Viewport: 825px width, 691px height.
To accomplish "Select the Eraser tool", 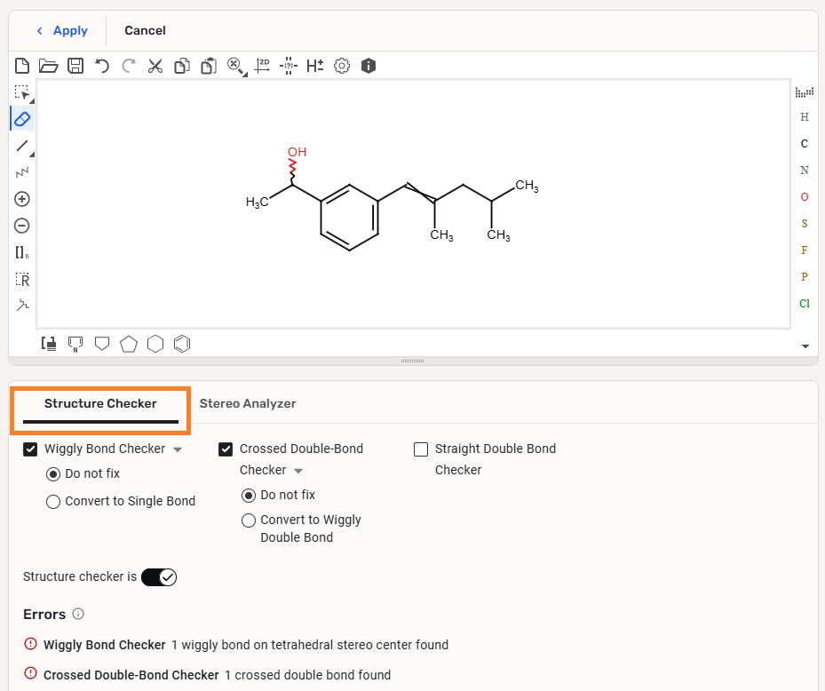I will pyautogui.click(x=23, y=118).
